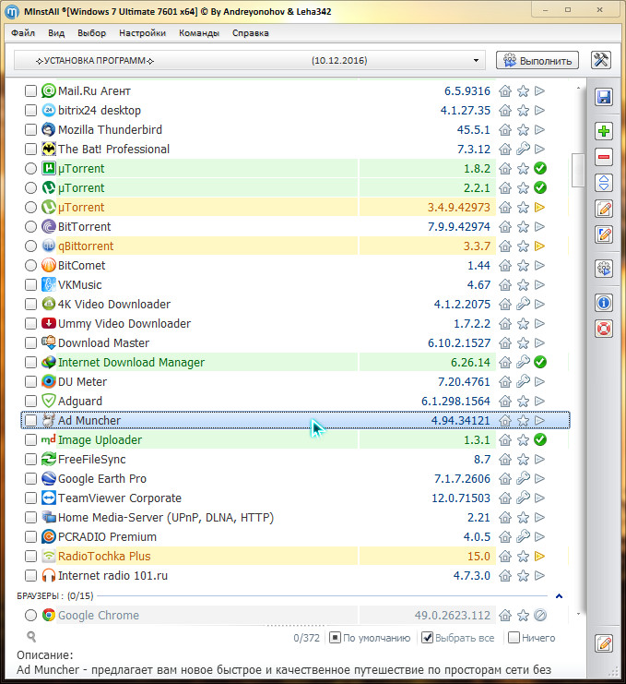Collapse the БРАУЗЕРЫ section chevron
Screen dimensions: 626x684
click(560, 596)
